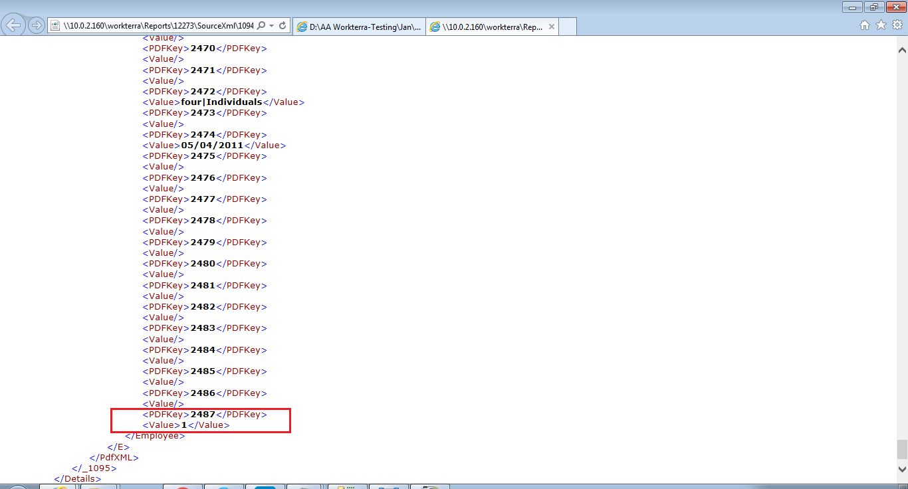Image resolution: width=908 pixels, height=489 pixels.
Task: Switch to D:\AA Workterra-Testing tab
Action: 359,27
